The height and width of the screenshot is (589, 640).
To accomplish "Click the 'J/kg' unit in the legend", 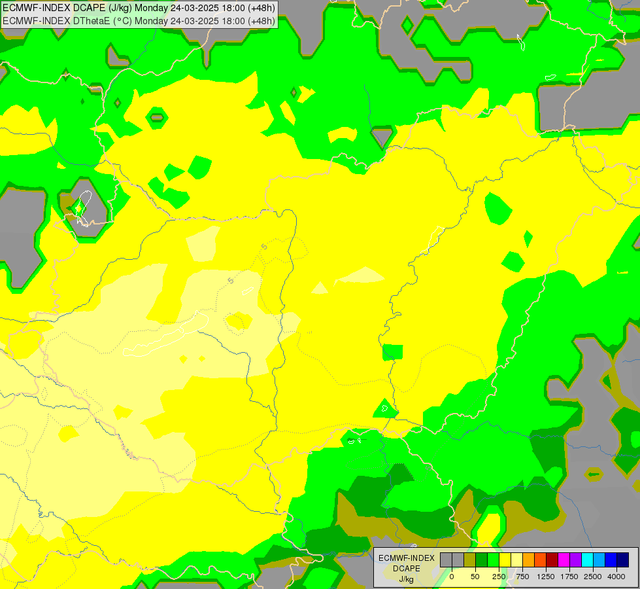I will pyautogui.click(x=407, y=579).
